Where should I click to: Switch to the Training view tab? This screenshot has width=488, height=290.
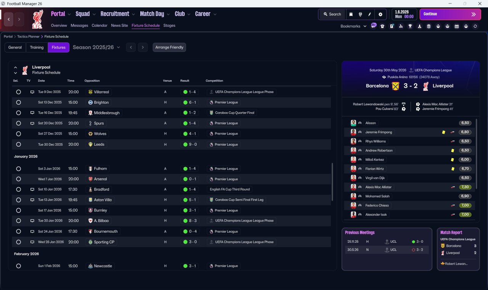37,47
